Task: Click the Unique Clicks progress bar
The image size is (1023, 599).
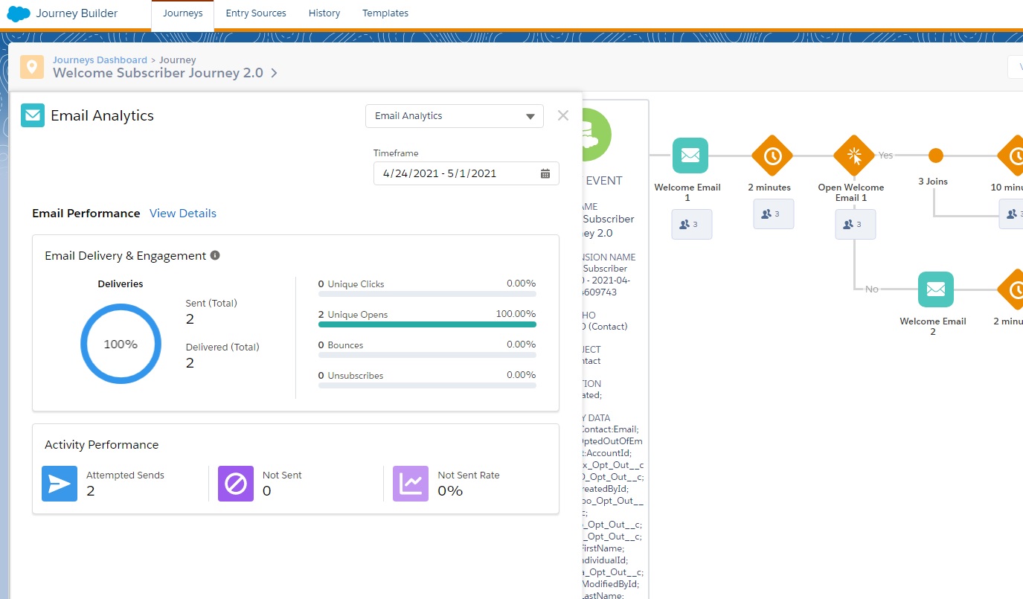Action: pos(427,294)
